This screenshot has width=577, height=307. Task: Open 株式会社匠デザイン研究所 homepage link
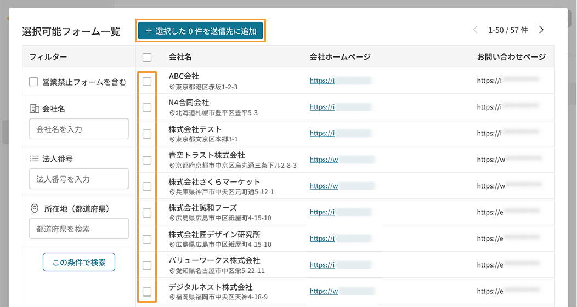click(x=322, y=238)
